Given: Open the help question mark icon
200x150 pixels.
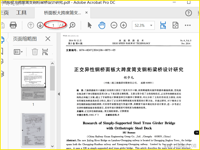Looking at the screenshot, I should (188, 13).
